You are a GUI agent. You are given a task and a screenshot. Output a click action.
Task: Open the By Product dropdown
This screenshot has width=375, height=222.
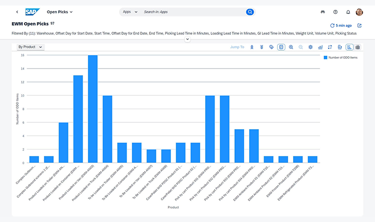(30, 47)
